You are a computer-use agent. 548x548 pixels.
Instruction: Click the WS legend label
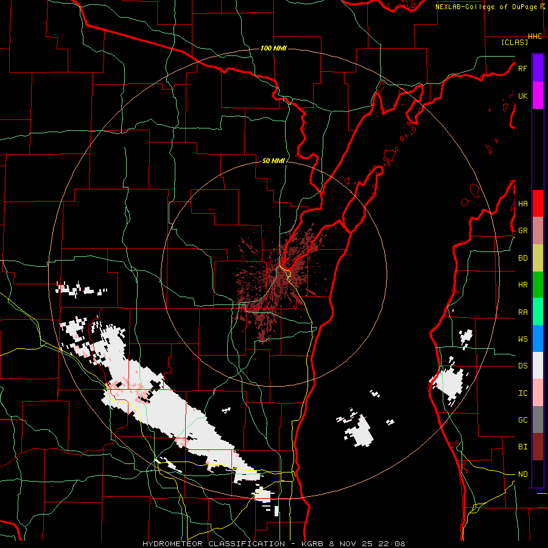point(522,339)
